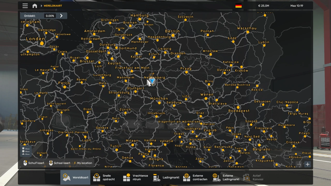
Task: Zoom out with the minus button
Action: (x=299, y=164)
